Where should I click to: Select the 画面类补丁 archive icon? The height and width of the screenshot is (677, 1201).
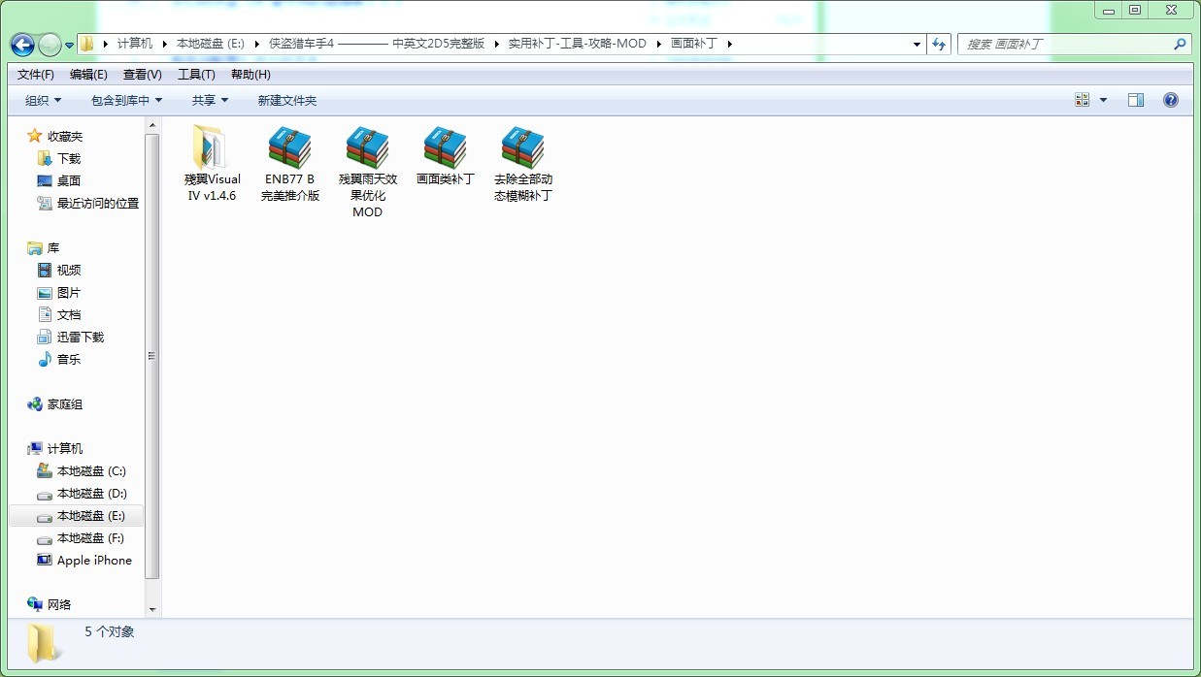tap(445, 146)
